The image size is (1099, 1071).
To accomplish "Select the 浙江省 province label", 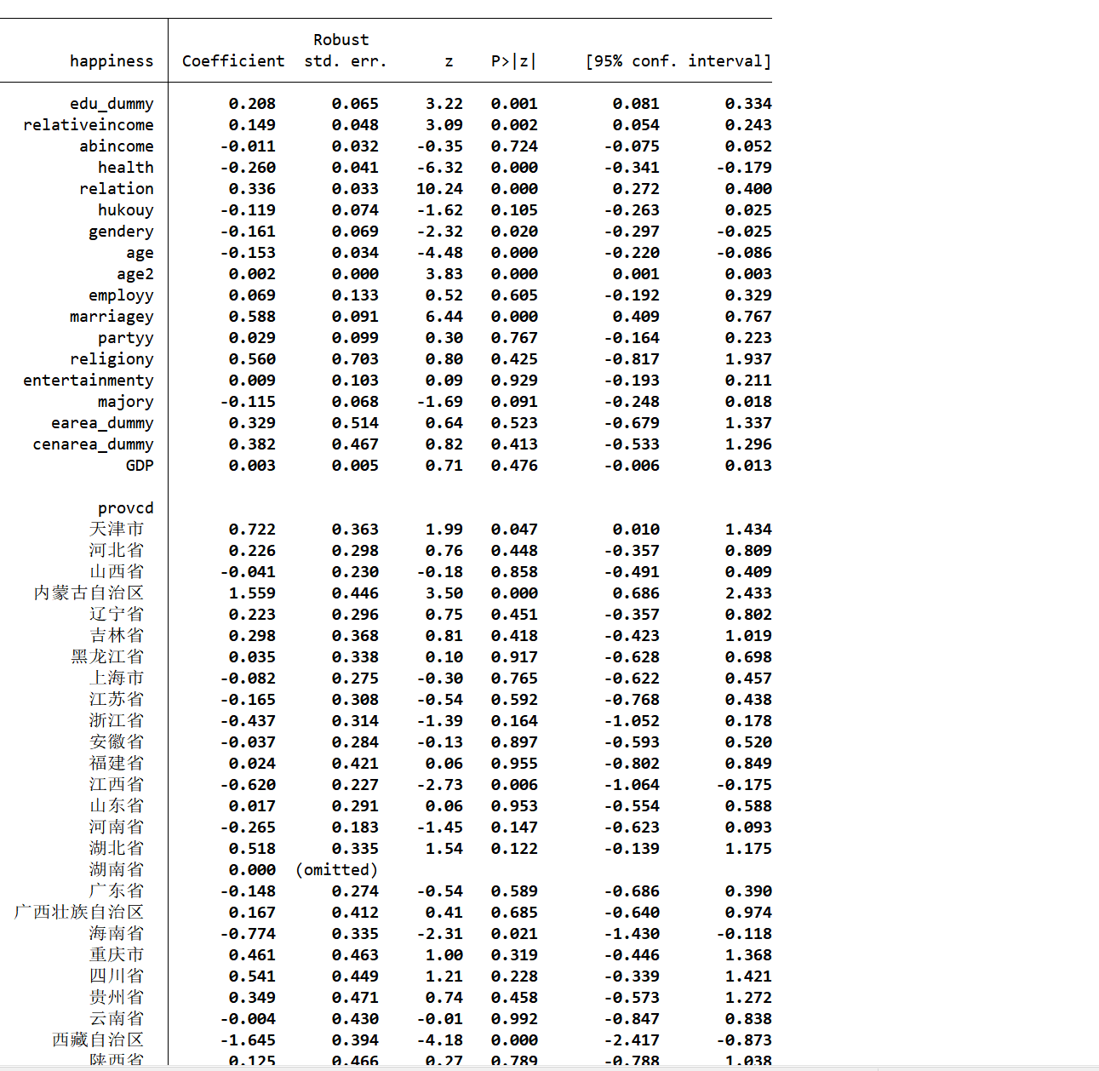I will point(117,721).
